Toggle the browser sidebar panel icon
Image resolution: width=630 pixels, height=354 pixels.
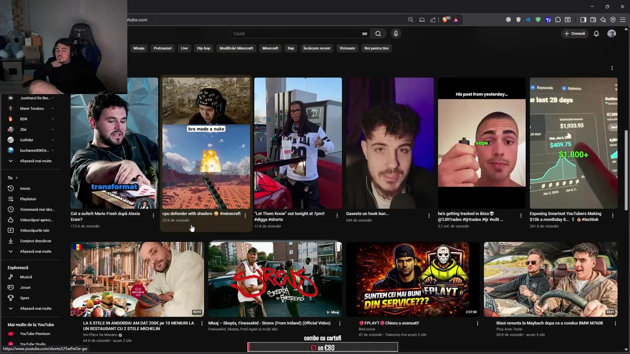point(583,20)
